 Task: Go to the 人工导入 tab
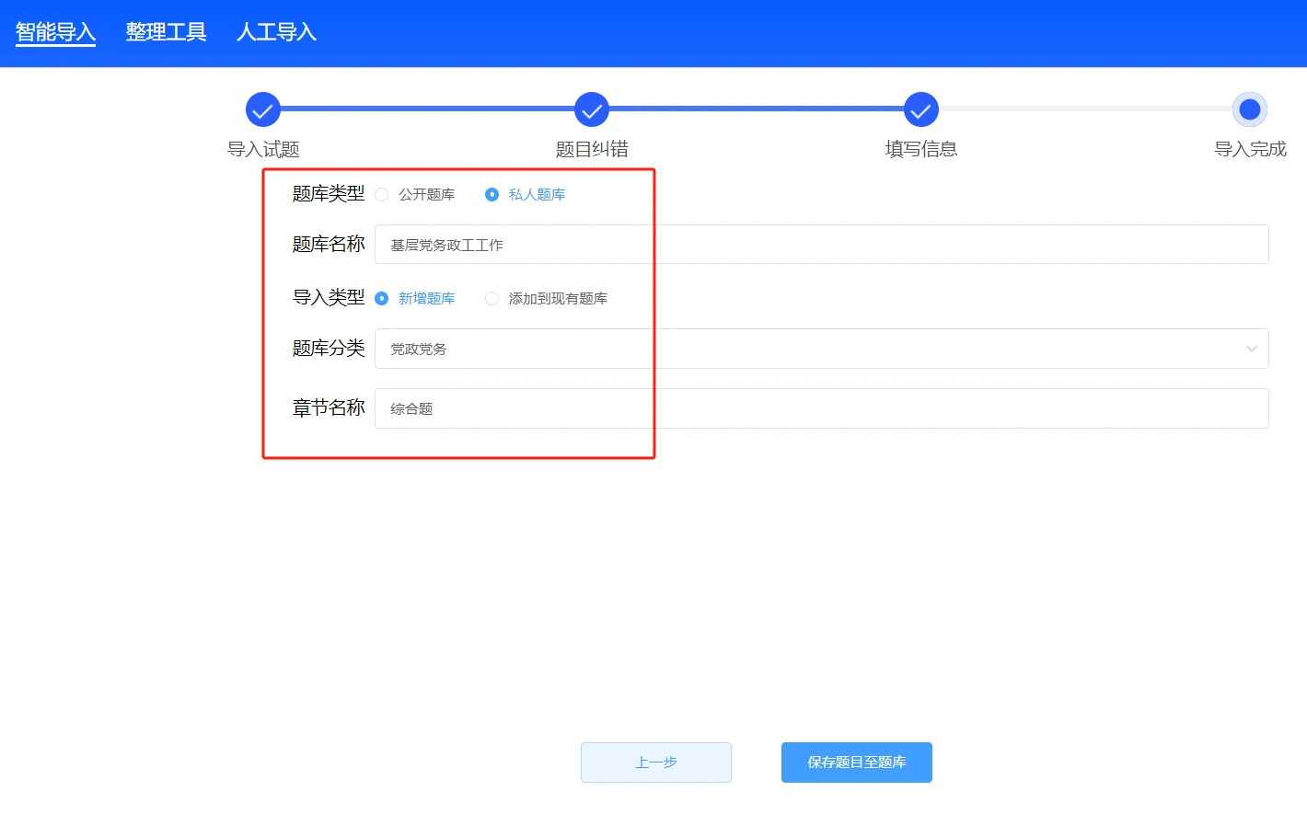(x=276, y=32)
